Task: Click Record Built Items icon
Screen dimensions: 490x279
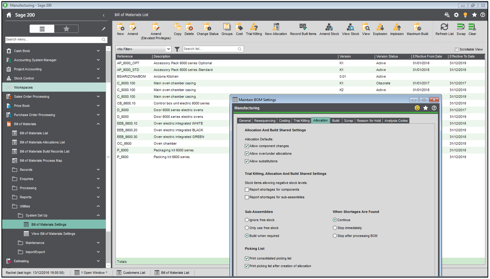Action: click(303, 27)
